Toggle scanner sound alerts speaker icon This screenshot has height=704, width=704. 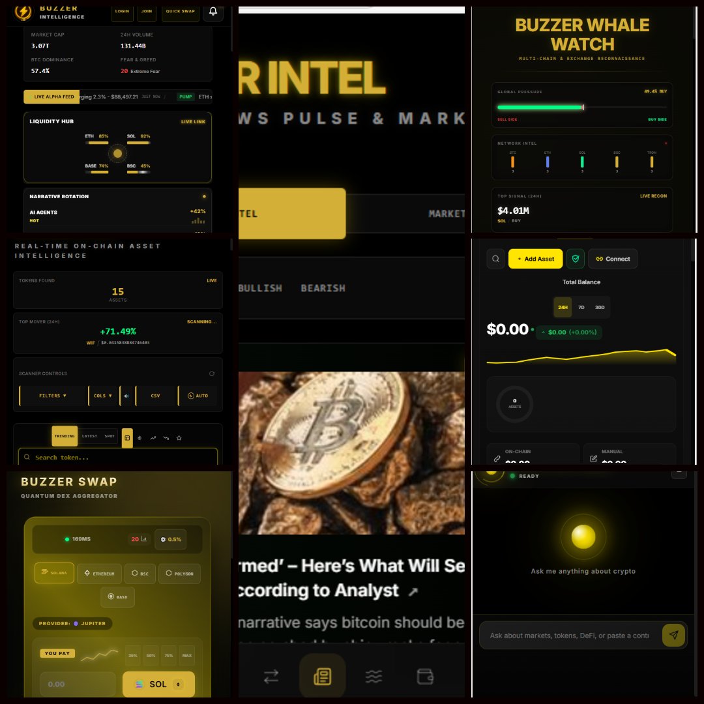click(x=126, y=396)
